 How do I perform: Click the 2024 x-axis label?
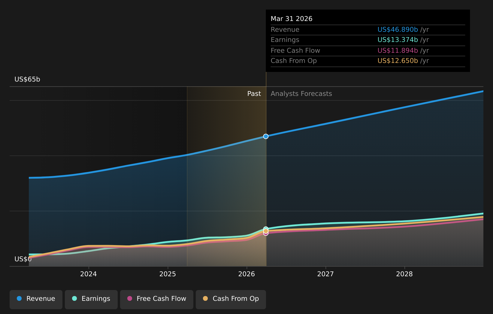pos(89,274)
